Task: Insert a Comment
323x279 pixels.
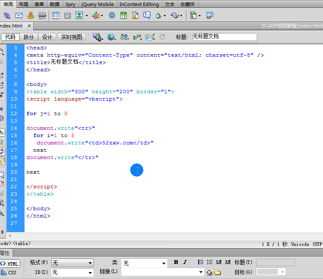Action: 147,15
